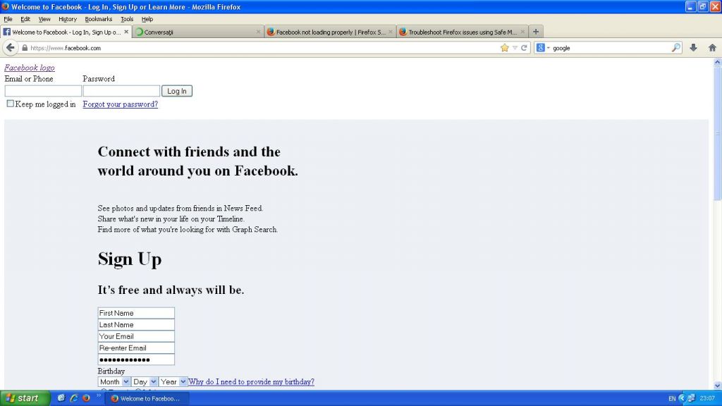Switch to Facebook not loading properly tab
Screen dimensions: 722x406
pos(330,32)
